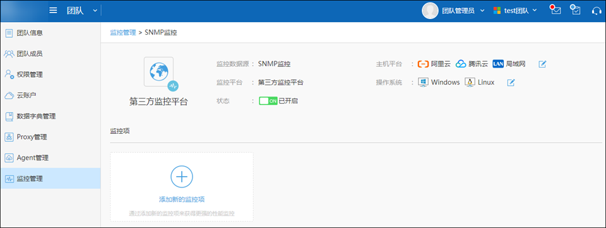Click the 腾讯云 cloud icon
Screen dimensions: 606x228
point(461,64)
